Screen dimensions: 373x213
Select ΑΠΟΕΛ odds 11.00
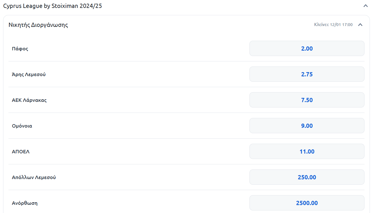point(307,151)
